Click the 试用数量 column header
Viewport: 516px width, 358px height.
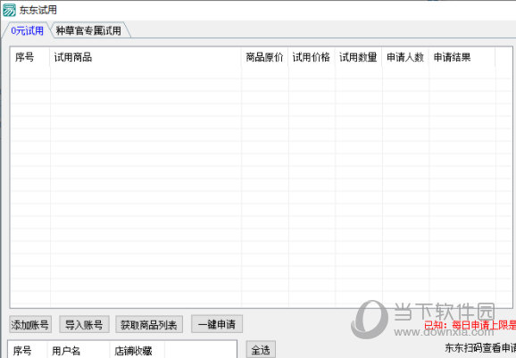tap(359, 57)
